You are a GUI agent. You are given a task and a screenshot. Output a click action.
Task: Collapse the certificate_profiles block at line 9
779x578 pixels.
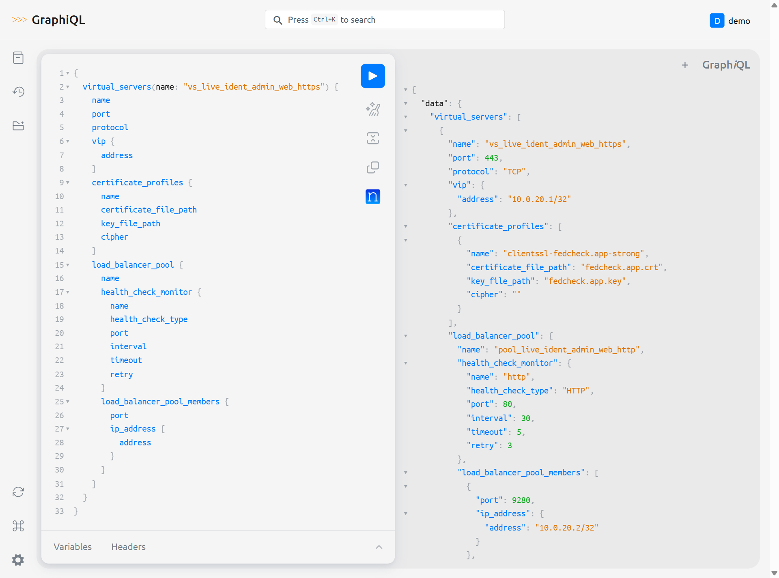coord(68,183)
